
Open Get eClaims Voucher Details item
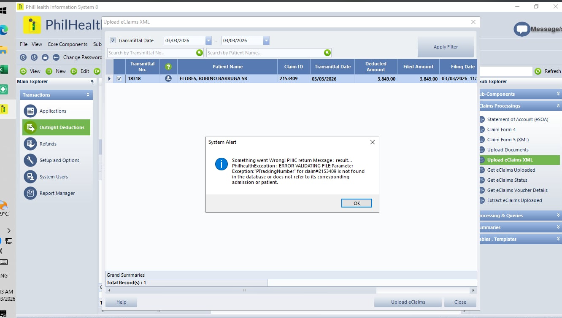pos(517,190)
